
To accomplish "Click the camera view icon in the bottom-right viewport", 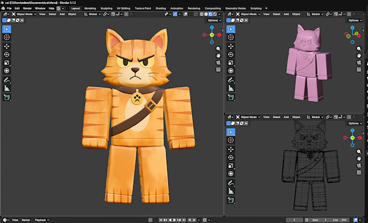I will pyautogui.click(x=359, y=166).
